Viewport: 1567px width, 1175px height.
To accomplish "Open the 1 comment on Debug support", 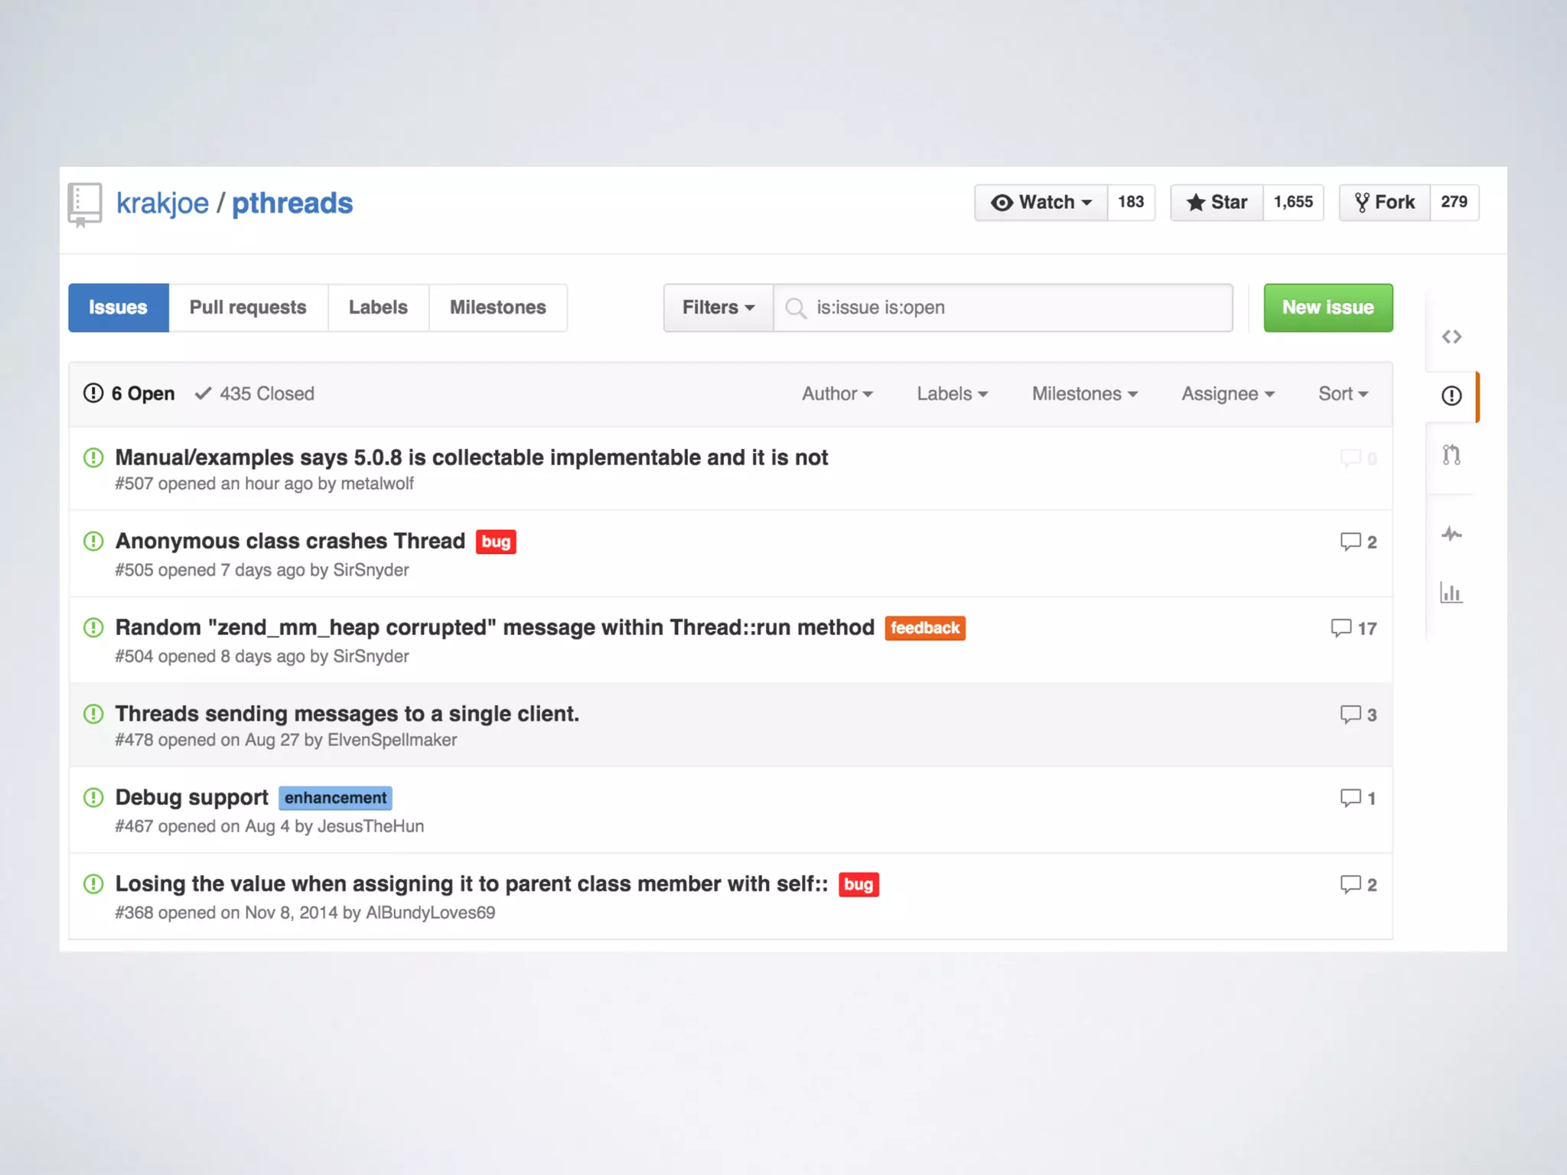I will [x=1358, y=798].
